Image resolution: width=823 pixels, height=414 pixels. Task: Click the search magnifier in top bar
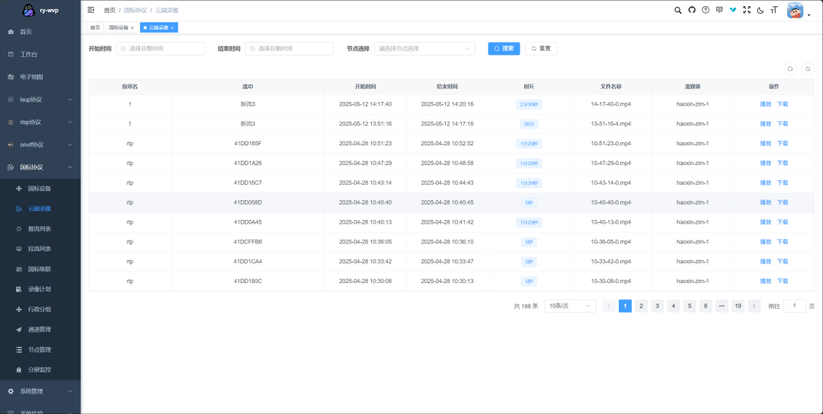tap(678, 10)
